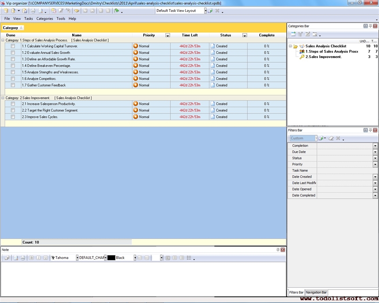Click the Print icon in main toolbar
Screen dimensions: 379x303
coord(33,11)
